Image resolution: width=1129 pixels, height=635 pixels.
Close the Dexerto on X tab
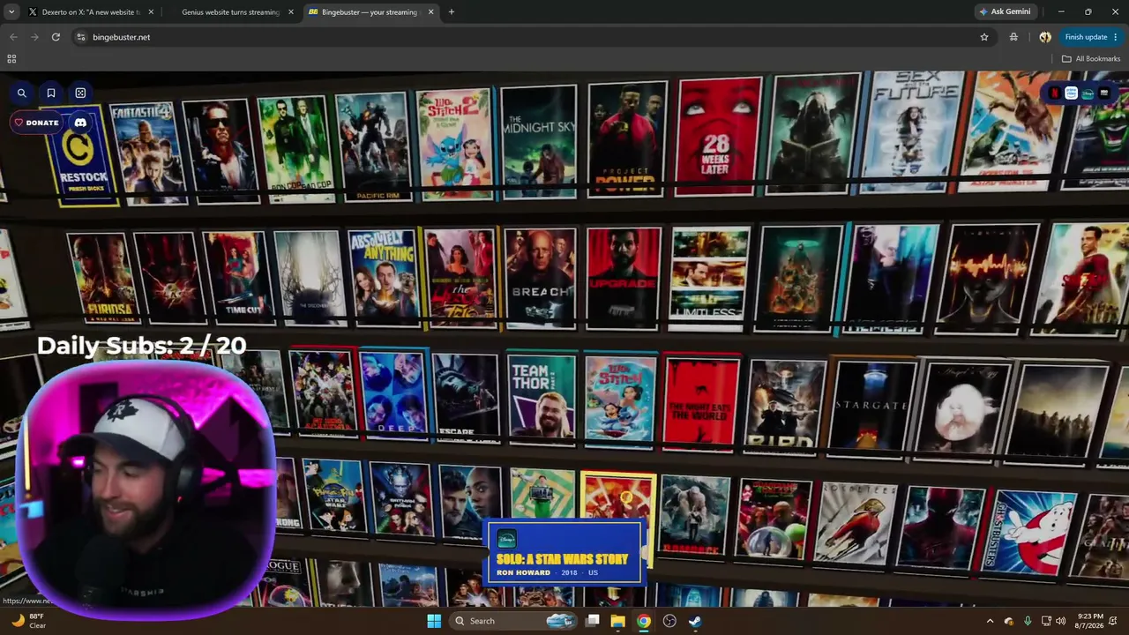[x=151, y=12]
